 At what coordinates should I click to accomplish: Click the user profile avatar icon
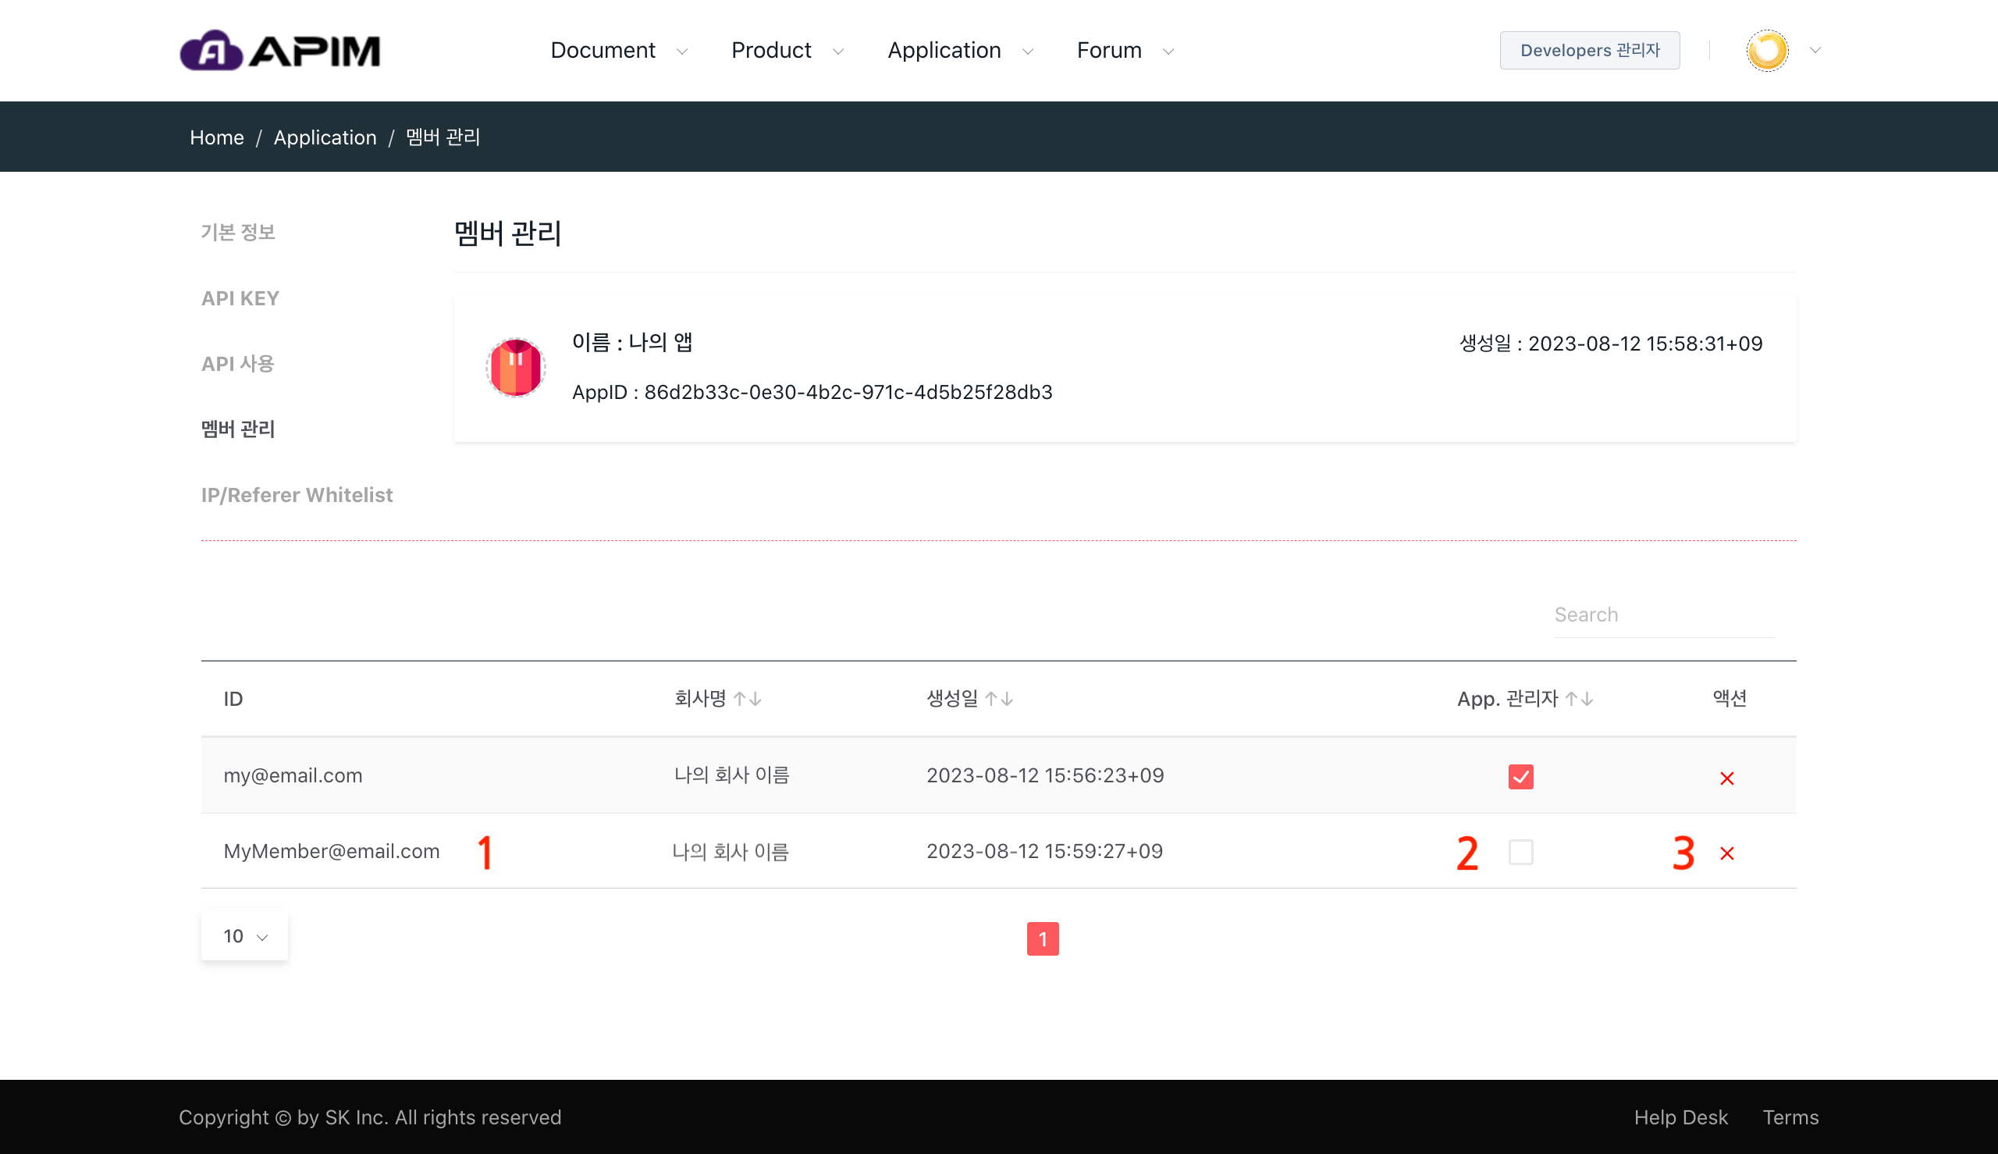coord(1767,51)
